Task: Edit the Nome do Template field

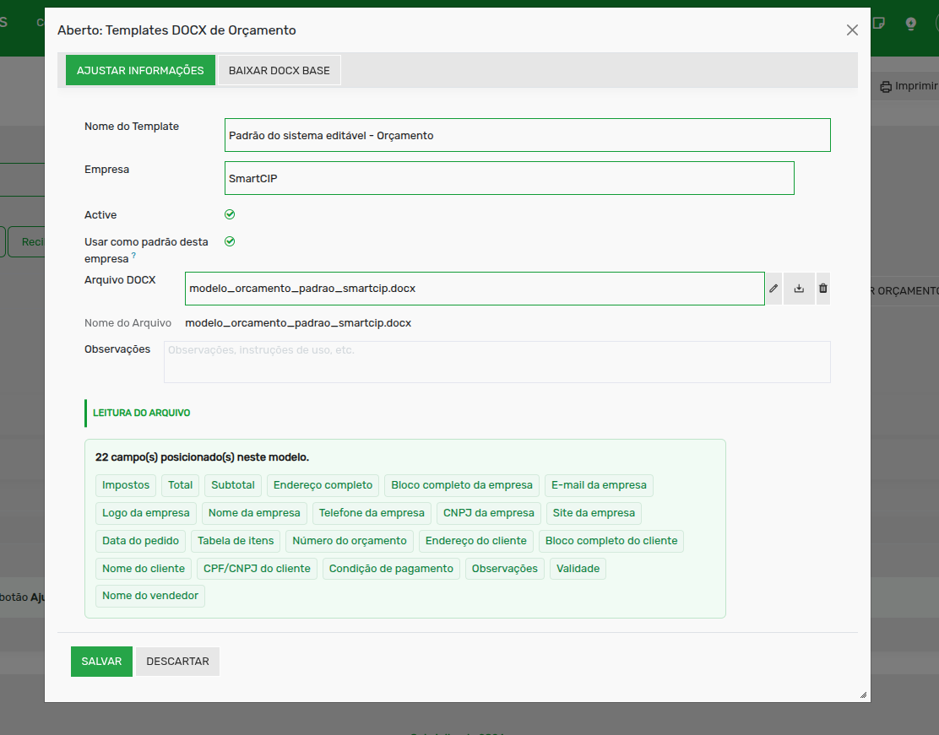Action: click(527, 135)
